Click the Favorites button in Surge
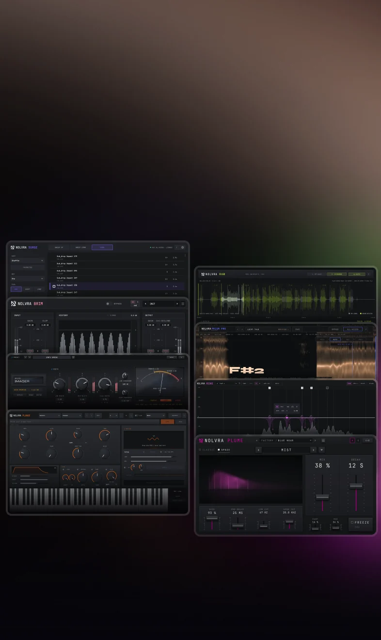This screenshot has height=640, width=381. pos(28,267)
